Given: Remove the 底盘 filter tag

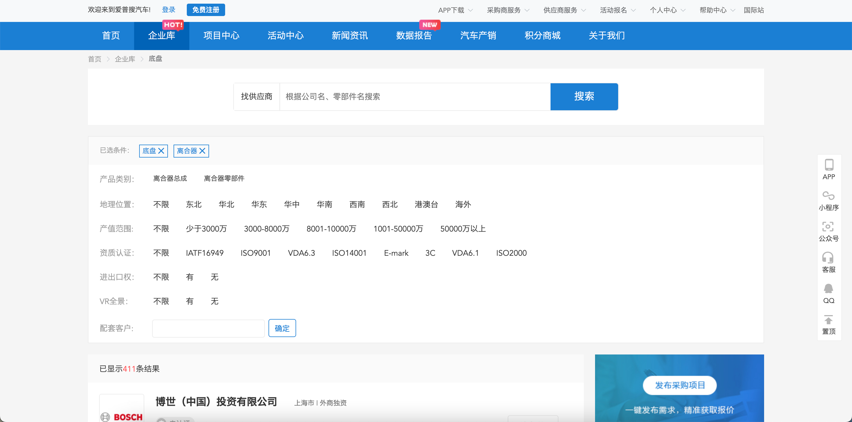Looking at the screenshot, I should (x=161, y=151).
